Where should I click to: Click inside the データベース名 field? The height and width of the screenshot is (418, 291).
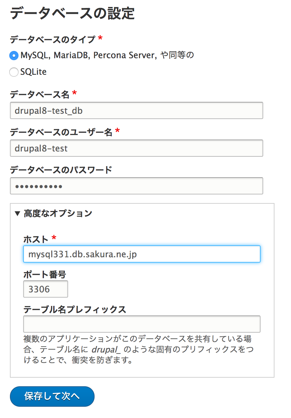pos(136,110)
